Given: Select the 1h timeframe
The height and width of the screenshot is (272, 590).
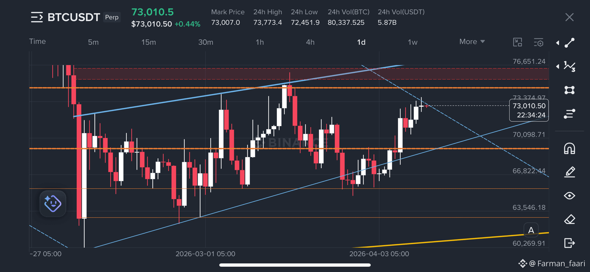Looking at the screenshot, I should [260, 42].
